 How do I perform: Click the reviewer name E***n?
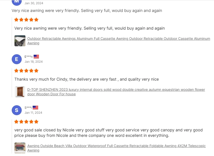(28, 57)
